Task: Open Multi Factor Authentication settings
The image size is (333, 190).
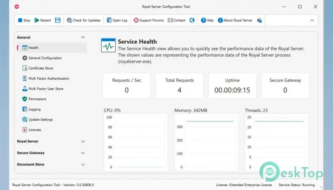Action: click(49, 78)
